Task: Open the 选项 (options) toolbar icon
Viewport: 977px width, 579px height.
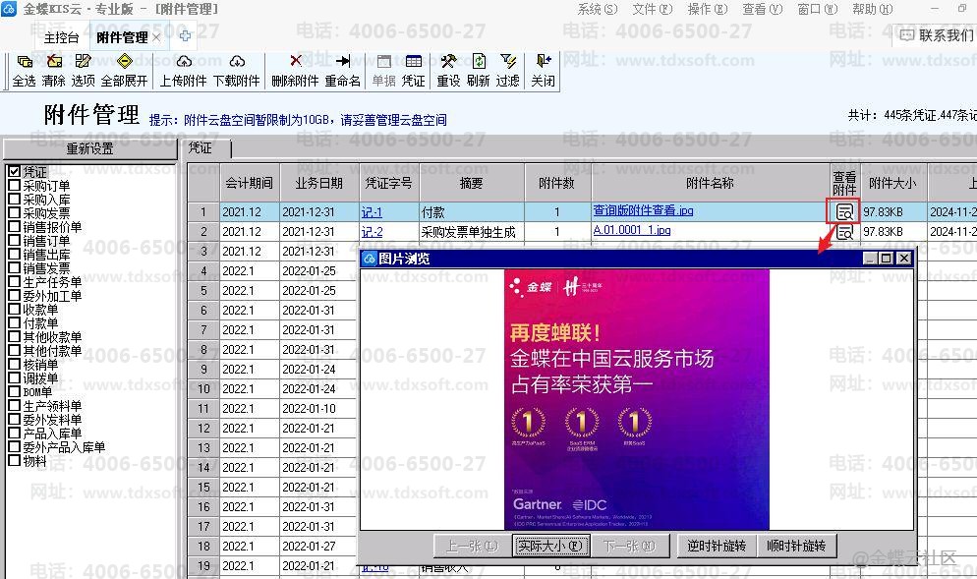Action: 83,61
